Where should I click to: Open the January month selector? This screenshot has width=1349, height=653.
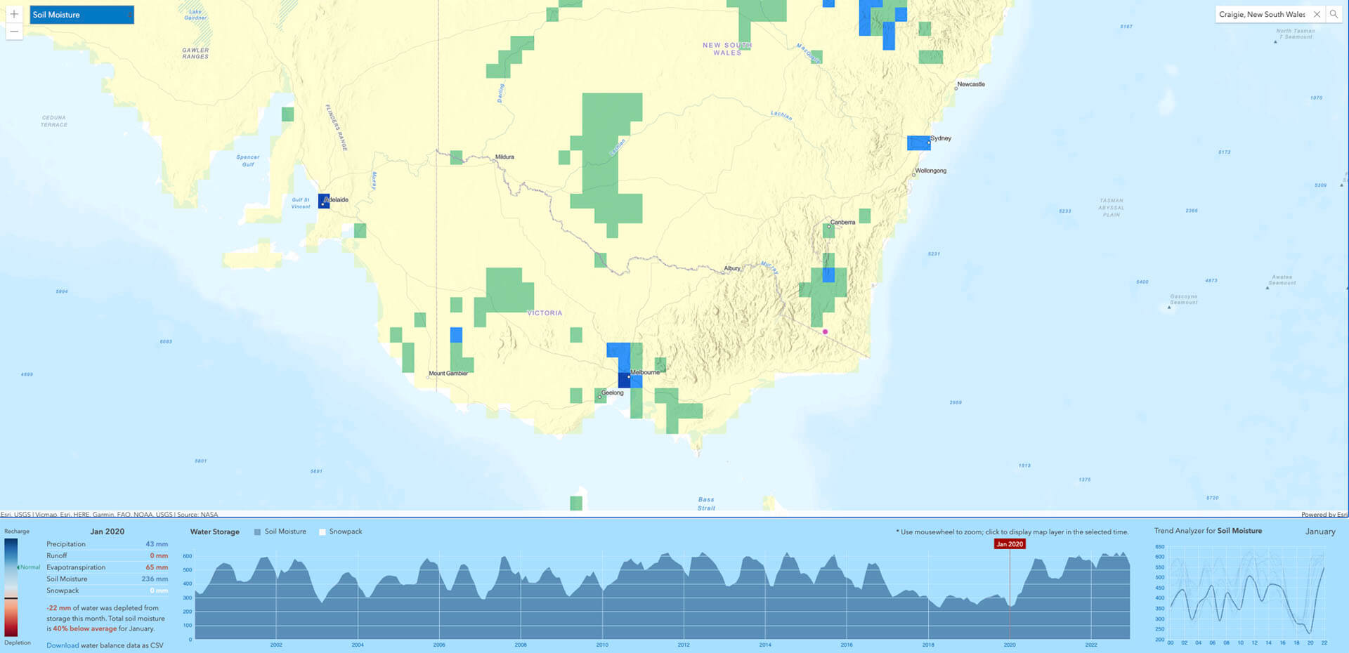pos(1319,532)
